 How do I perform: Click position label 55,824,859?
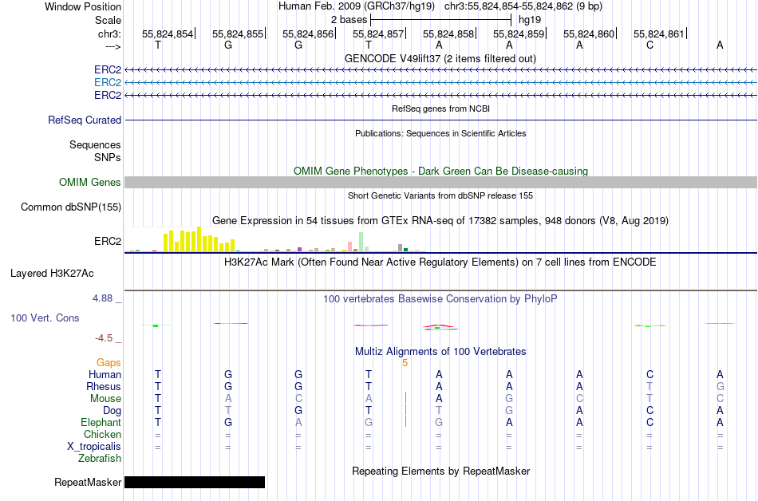coord(519,34)
